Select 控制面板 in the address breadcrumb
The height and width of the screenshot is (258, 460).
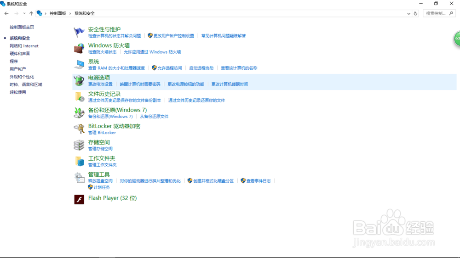tap(58, 13)
